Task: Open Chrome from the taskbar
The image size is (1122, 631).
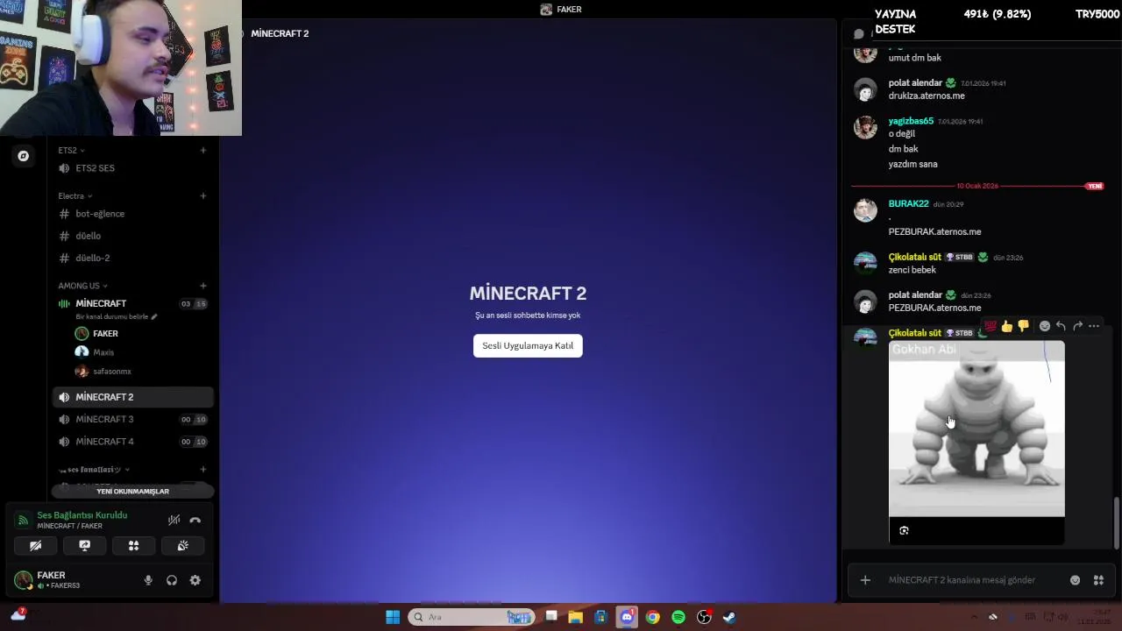Action: 652,617
